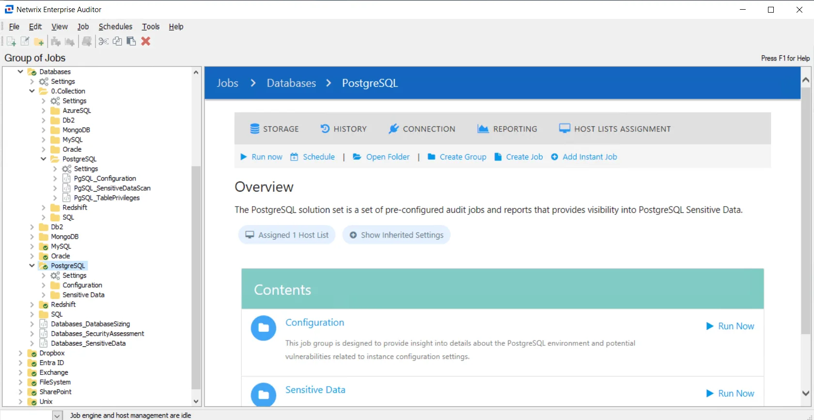This screenshot has width=814, height=420.
Task: Click Show Inherited Settings button
Action: tap(396, 235)
